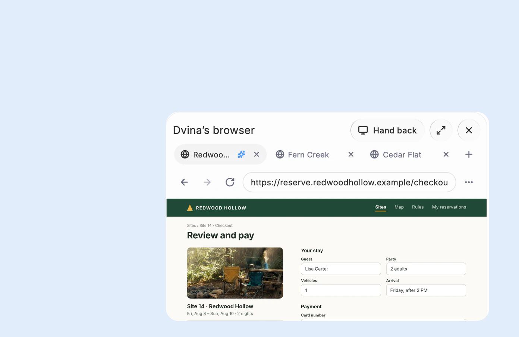Click the Site 14 breadcrumb link
The height and width of the screenshot is (337, 519).
(x=205, y=226)
